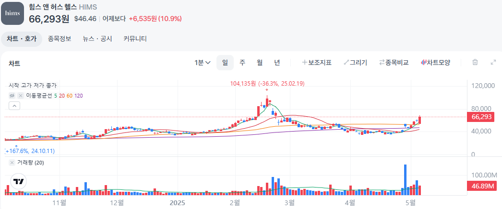Collapse the indicator legend chevron
This screenshot has height=209, width=502.
pos(14,106)
